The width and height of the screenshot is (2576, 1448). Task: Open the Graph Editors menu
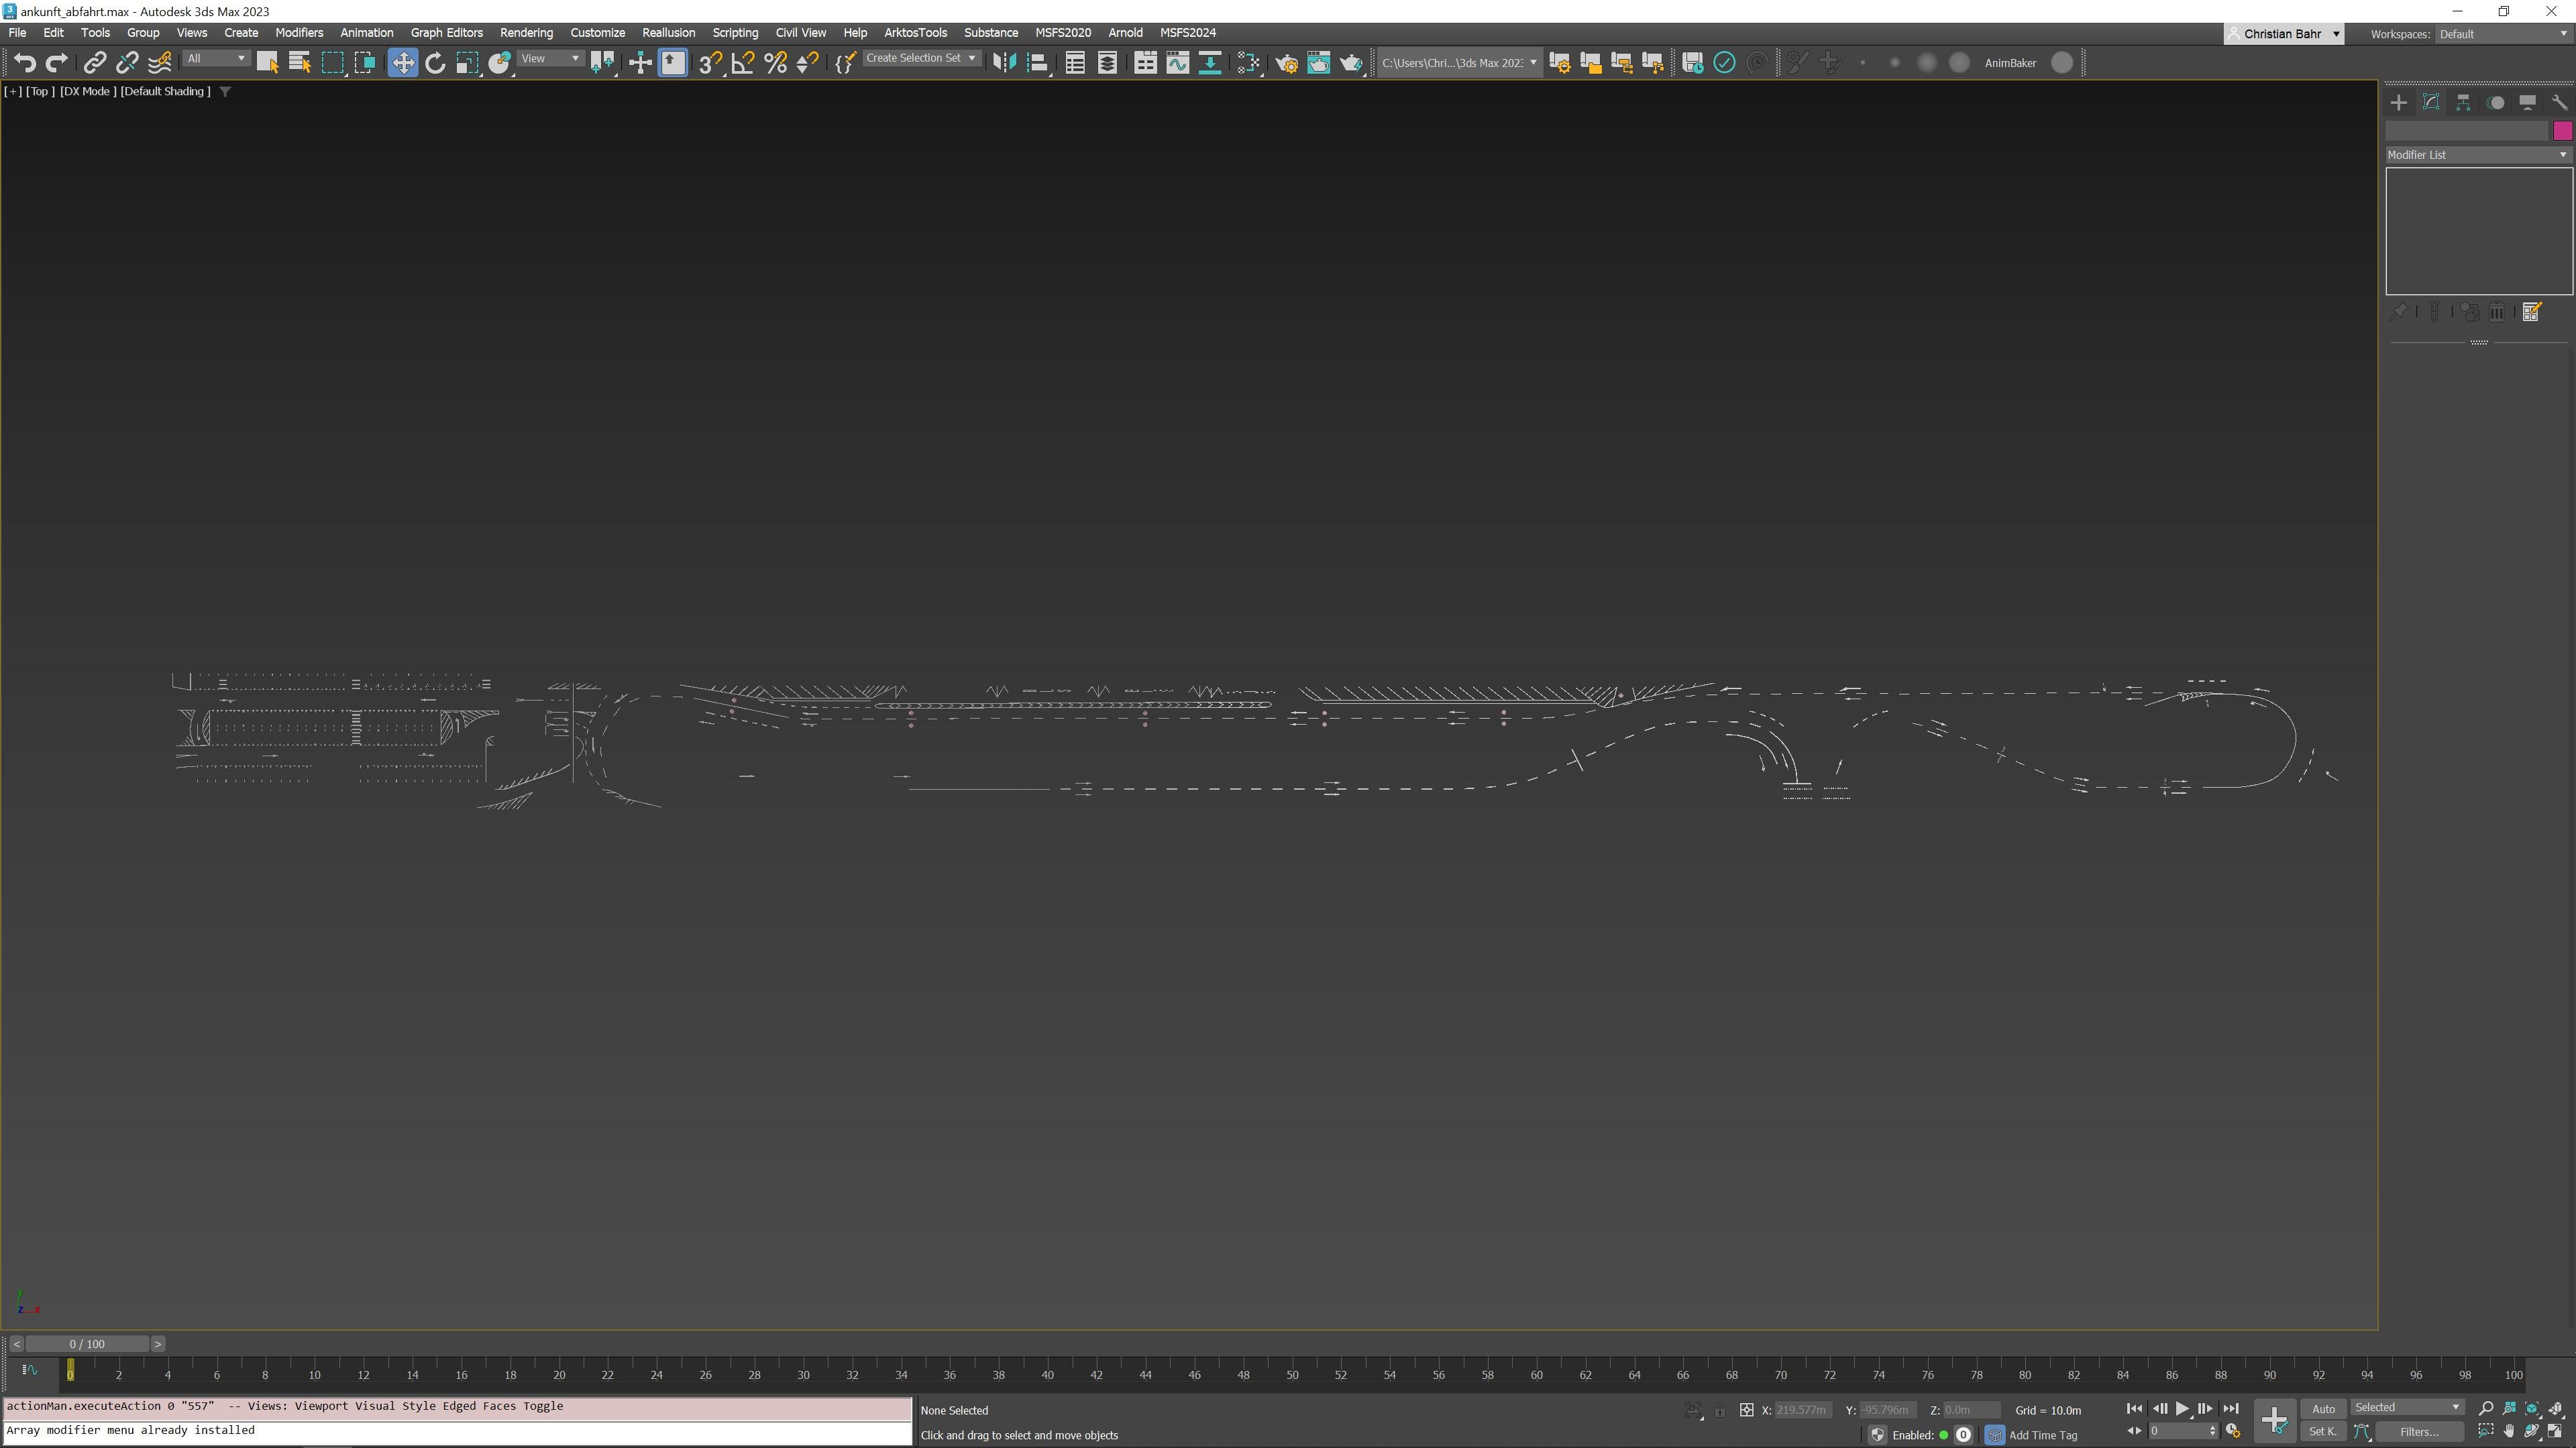pos(446,33)
